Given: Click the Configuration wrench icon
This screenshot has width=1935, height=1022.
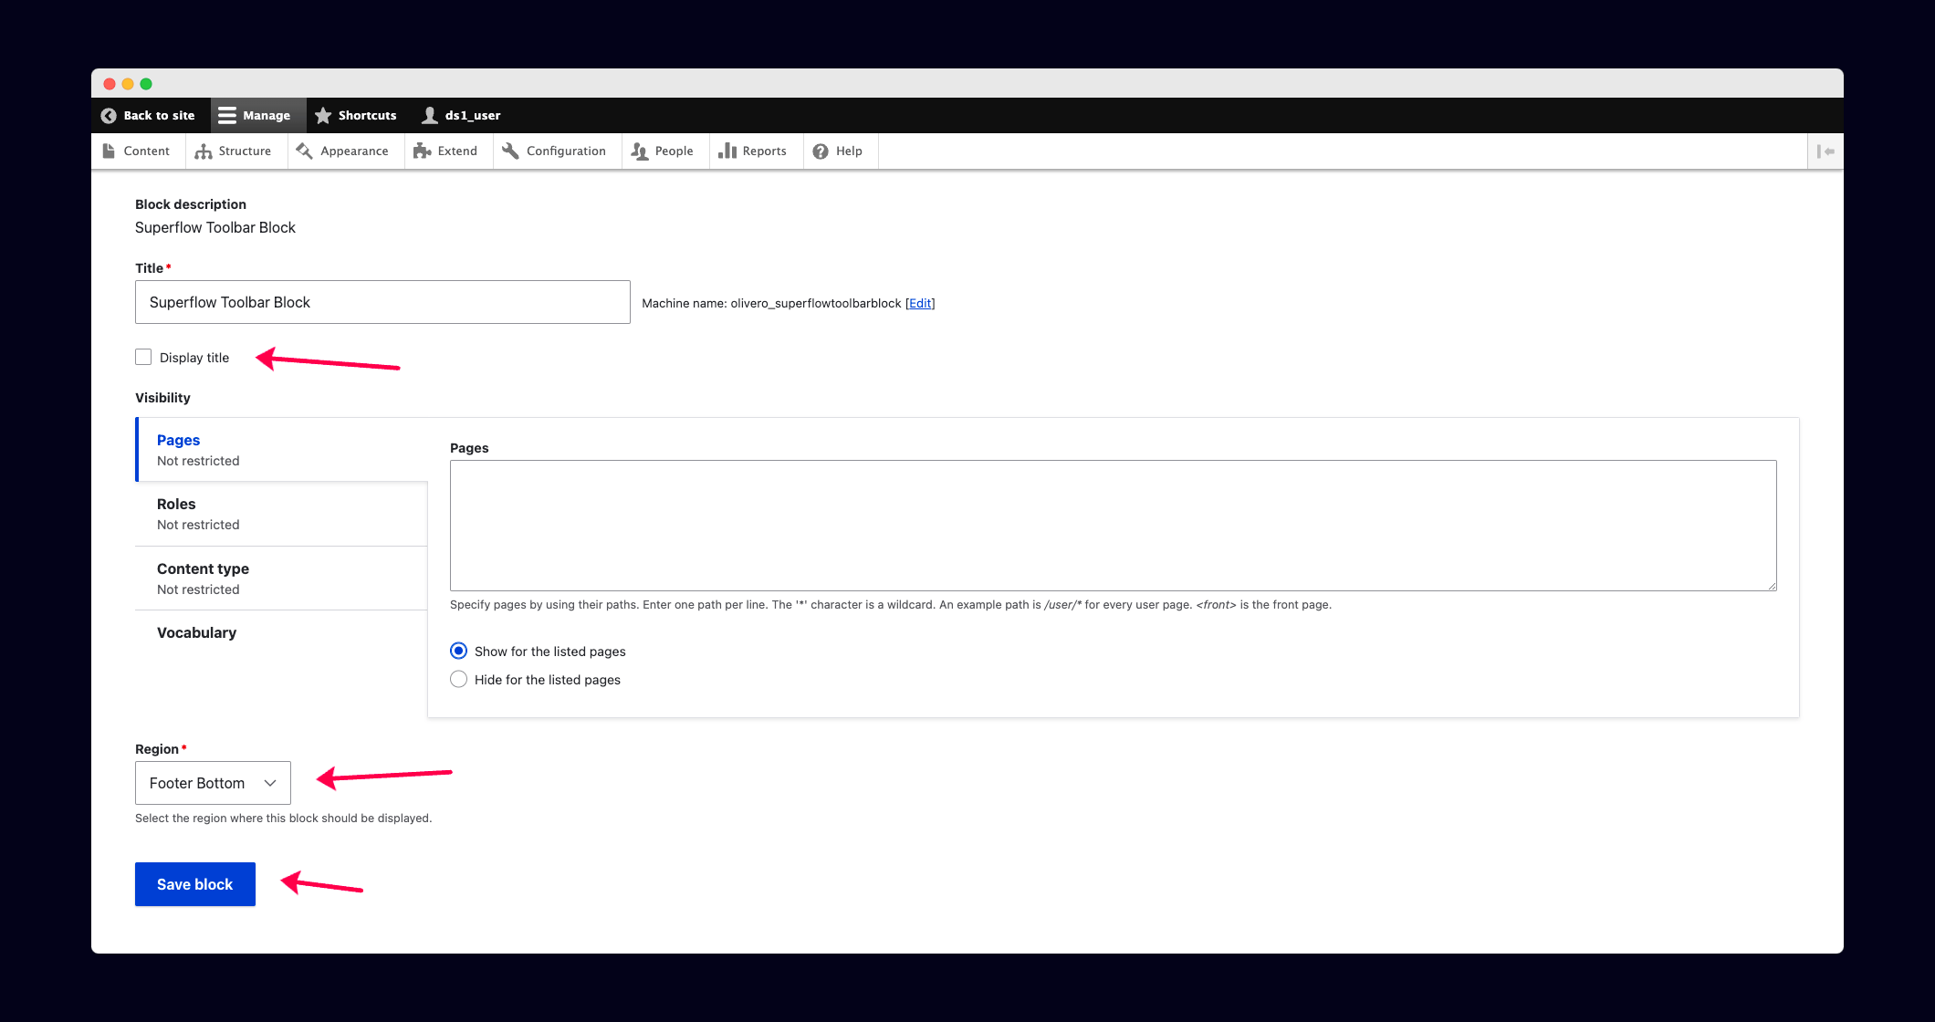Looking at the screenshot, I should pyautogui.click(x=510, y=151).
